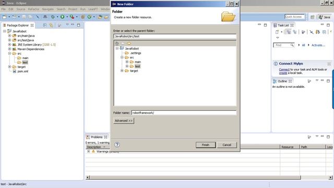The image size is (334, 188).
Task: Open the Navigate menu
Action: click(47, 9)
